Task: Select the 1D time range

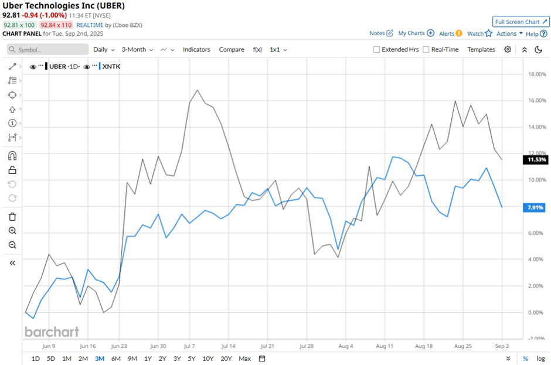Action: coord(36,359)
